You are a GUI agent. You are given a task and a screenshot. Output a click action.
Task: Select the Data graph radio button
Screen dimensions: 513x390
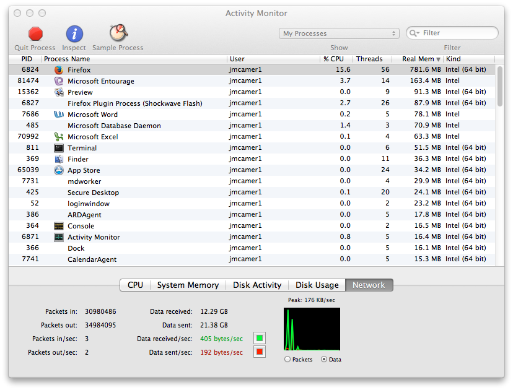coord(324,359)
